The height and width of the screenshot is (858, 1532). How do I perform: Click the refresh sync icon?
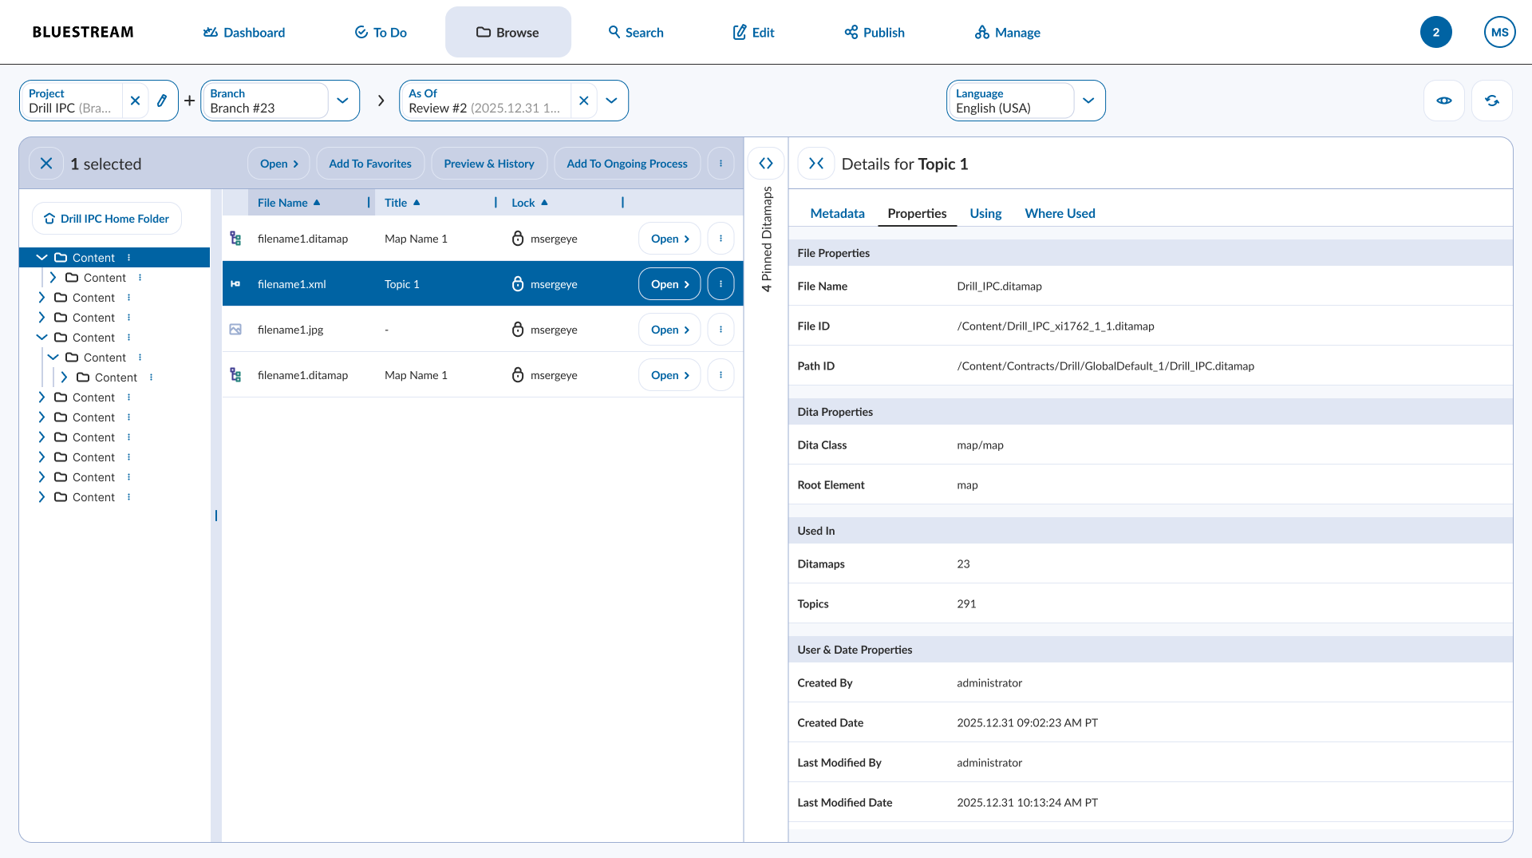click(x=1492, y=101)
